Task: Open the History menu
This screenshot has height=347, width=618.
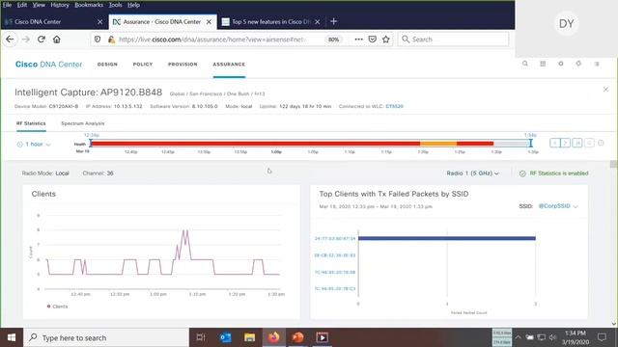Action: (x=60, y=5)
